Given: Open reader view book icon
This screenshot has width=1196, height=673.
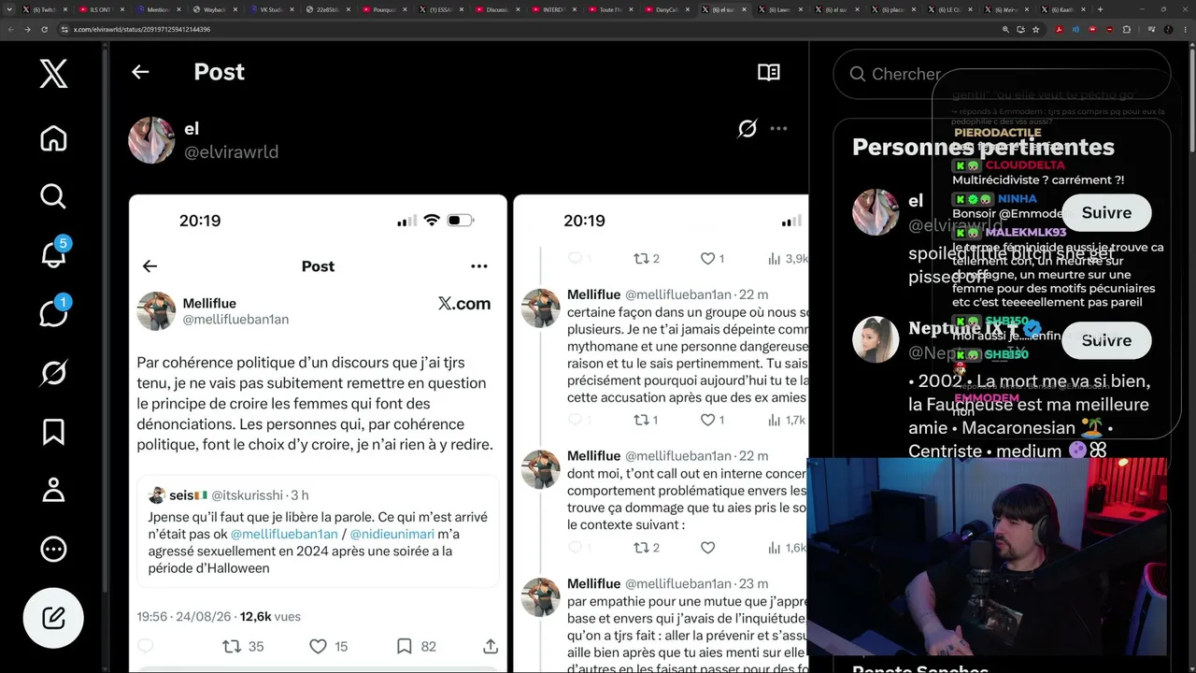Looking at the screenshot, I should click(769, 72).
